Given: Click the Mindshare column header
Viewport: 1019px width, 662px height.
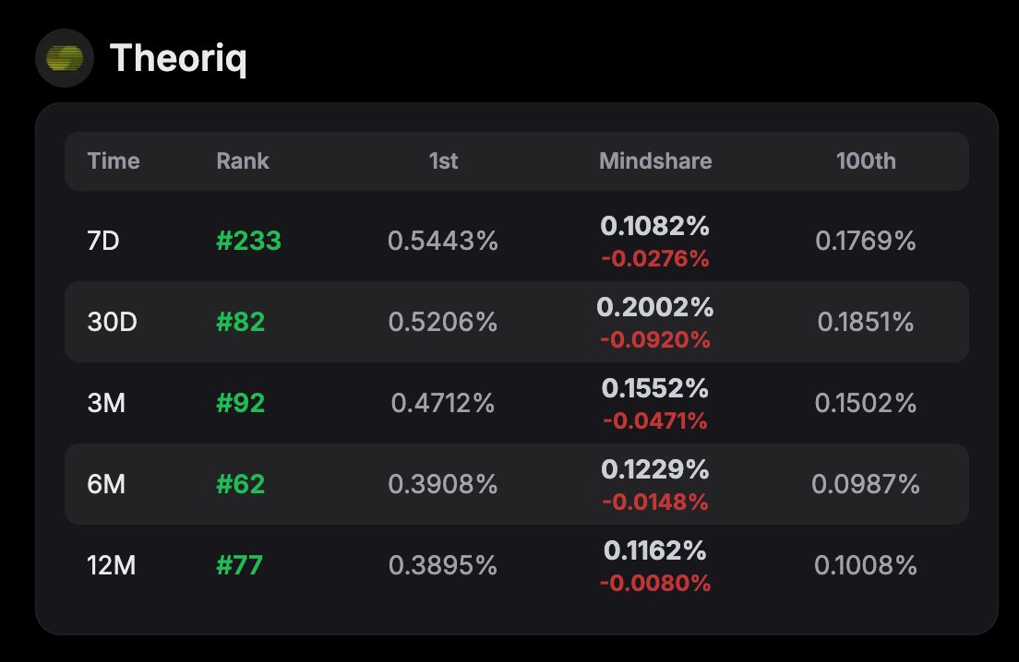Looking at the screenshot, I should click(655, 161).
